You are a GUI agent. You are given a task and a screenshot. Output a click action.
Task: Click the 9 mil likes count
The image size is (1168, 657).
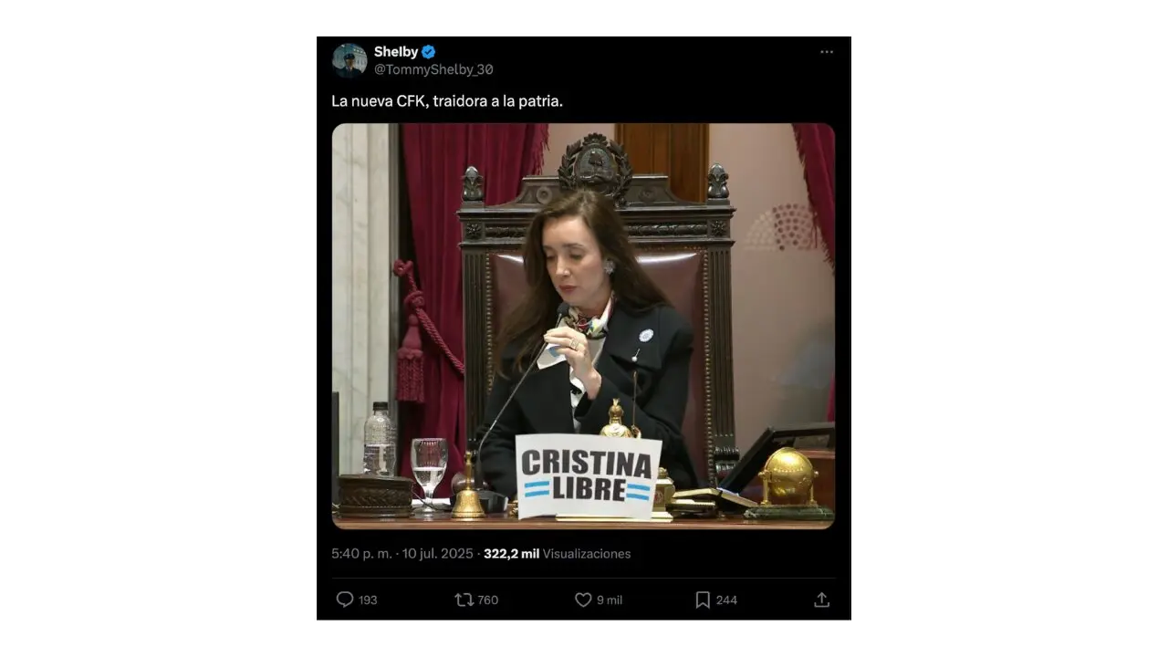point(610,600)
